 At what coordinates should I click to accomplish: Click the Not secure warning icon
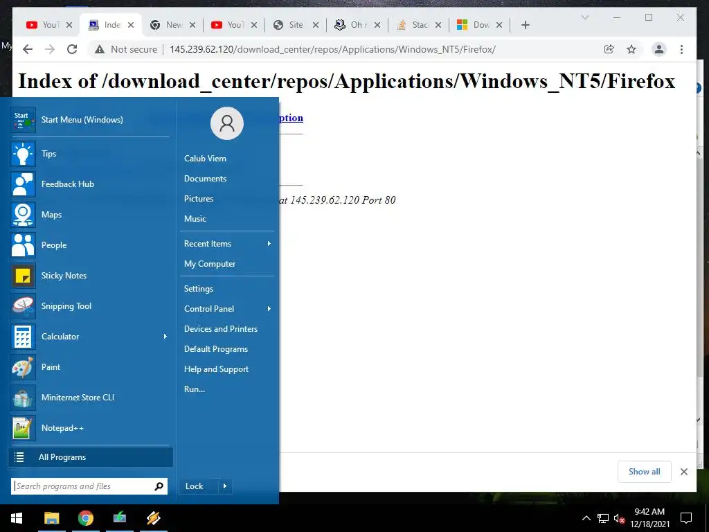point(100,49)
